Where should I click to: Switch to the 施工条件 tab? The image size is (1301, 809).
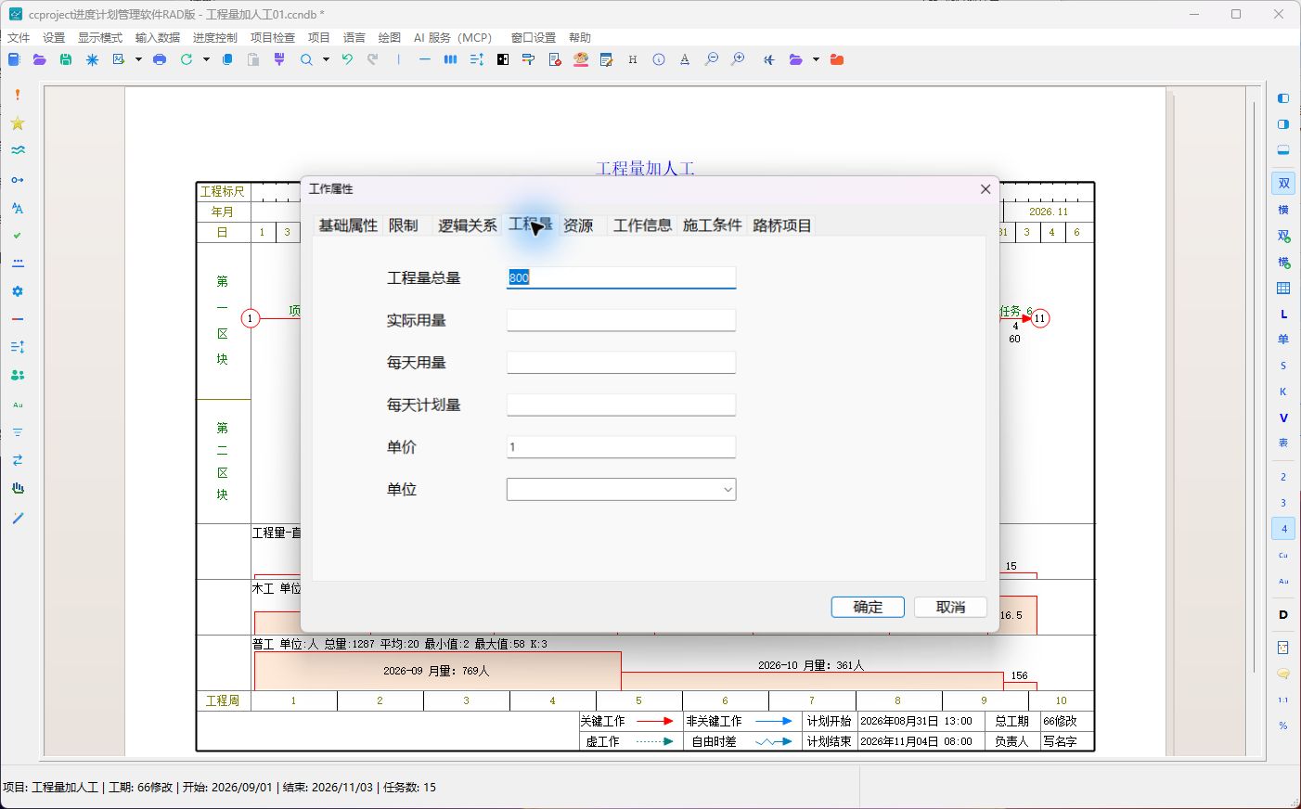[x=712, y=225]
